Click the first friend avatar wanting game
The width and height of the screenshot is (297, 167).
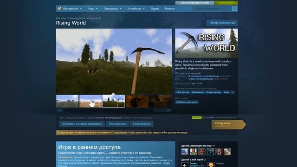[185, 152]
